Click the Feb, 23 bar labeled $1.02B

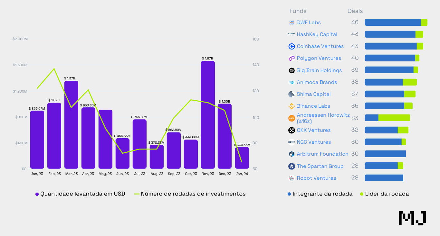[54, 136]
